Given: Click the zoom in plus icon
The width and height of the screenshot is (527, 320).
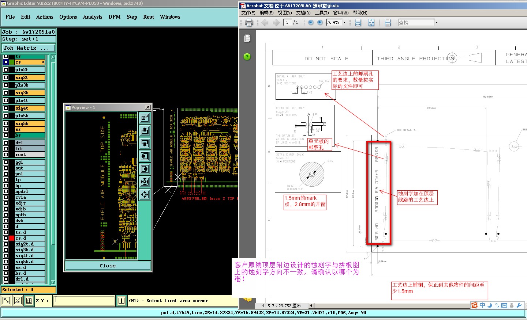Looking at the screenshot, I should tap(320, 22).
